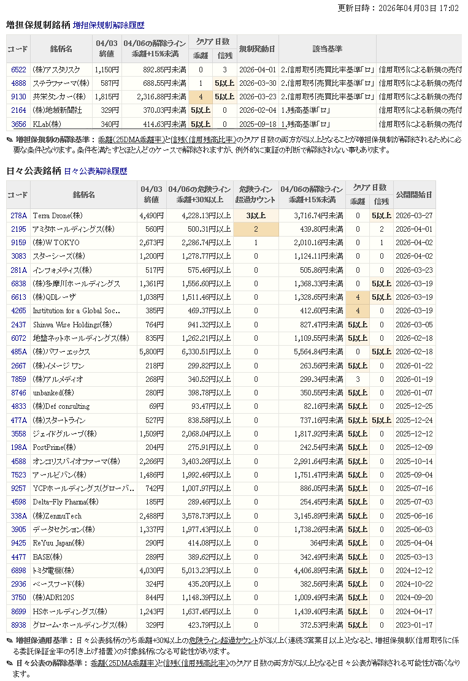Click code 278A for Terra Drone
Screen dimensions: 468x681
point(18,216)
